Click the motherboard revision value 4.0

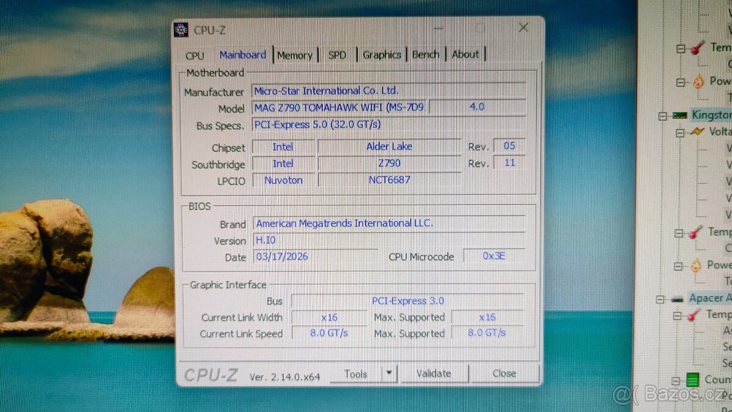tap(477, 106)
